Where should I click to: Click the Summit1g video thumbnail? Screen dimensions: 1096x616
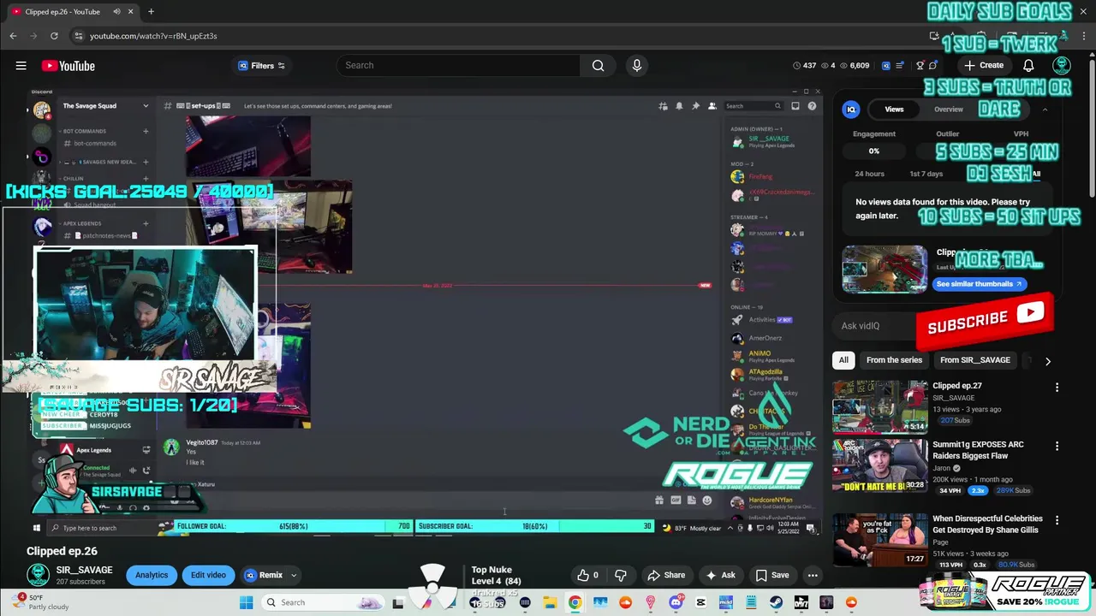click(x=879, y=466)
